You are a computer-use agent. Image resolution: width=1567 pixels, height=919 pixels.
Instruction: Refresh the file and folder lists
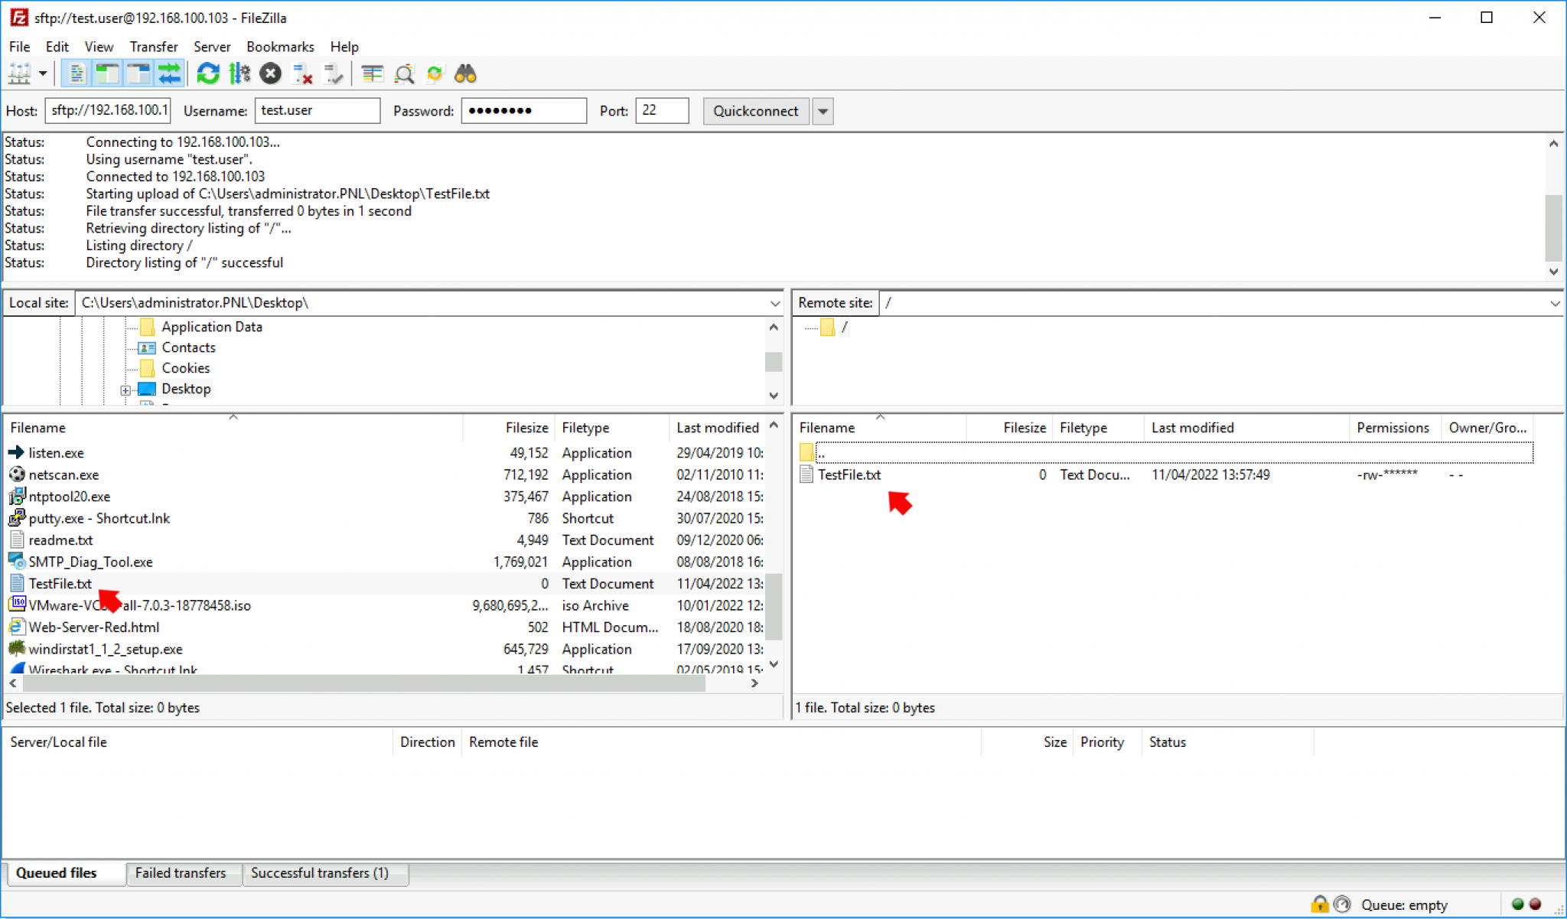click(207, 74)
